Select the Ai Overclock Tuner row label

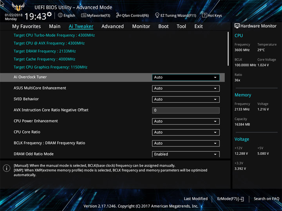pyautogui.click(x=30, y=77)
